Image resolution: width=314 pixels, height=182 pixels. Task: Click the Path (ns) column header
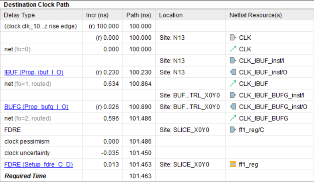pyautogui.click(x=139, y=15)
